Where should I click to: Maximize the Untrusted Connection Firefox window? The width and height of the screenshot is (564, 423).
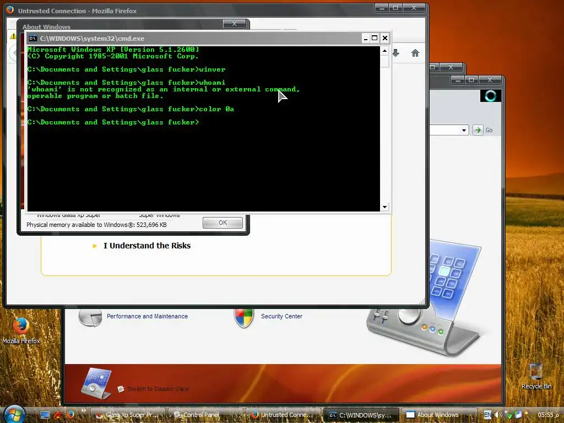[395, 8]
